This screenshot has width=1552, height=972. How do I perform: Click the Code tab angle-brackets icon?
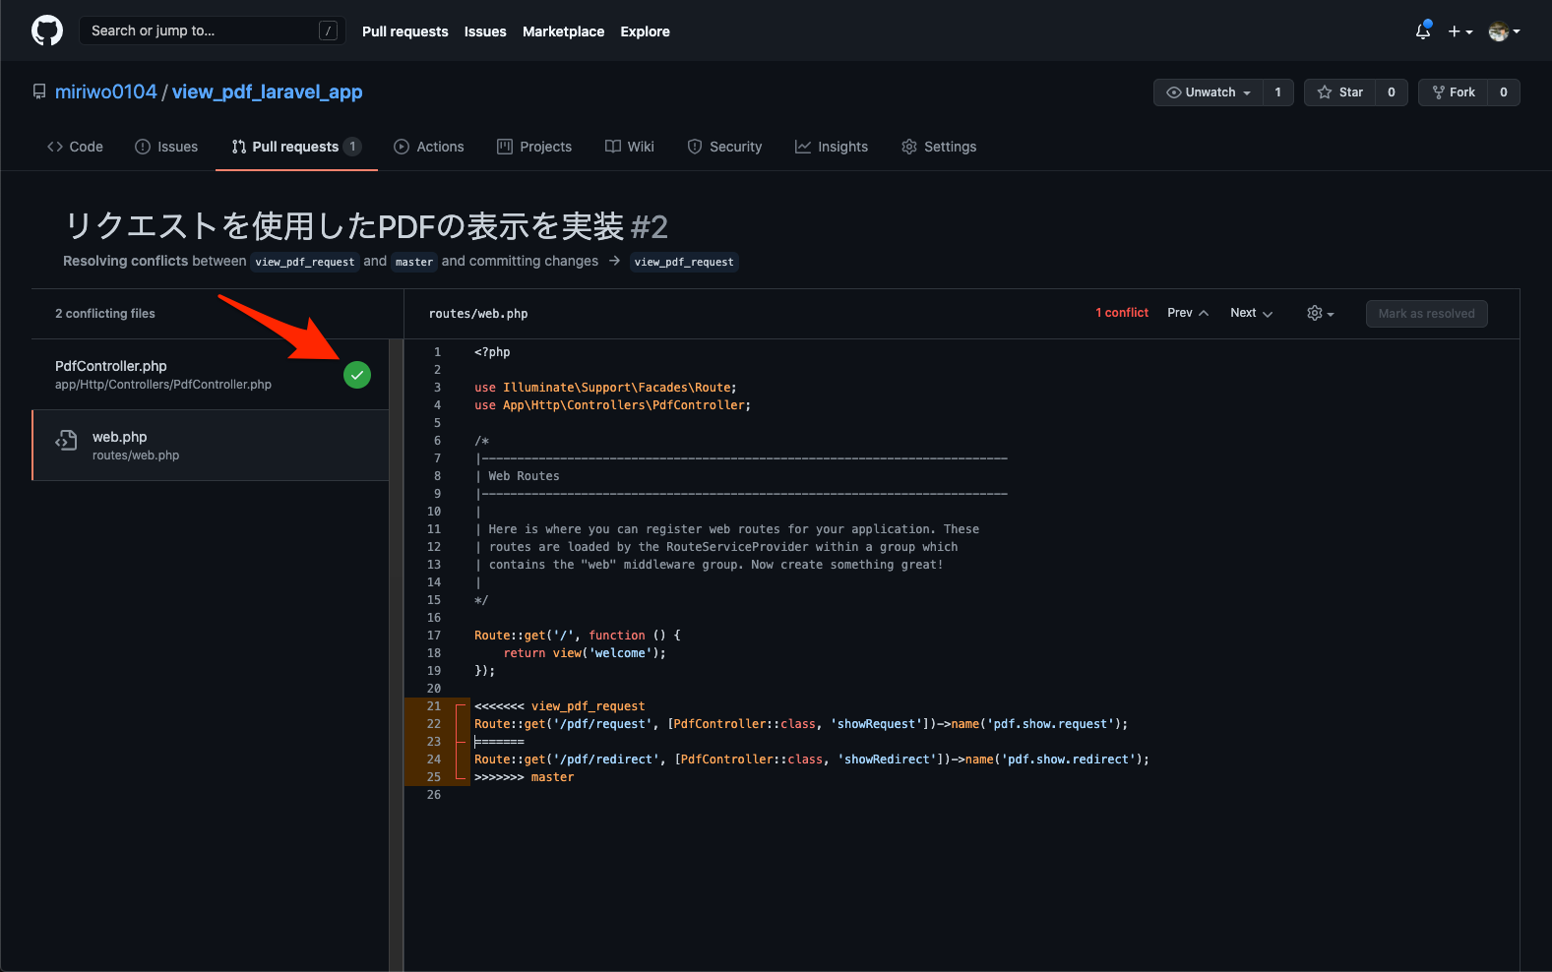(x=55, y=147)
